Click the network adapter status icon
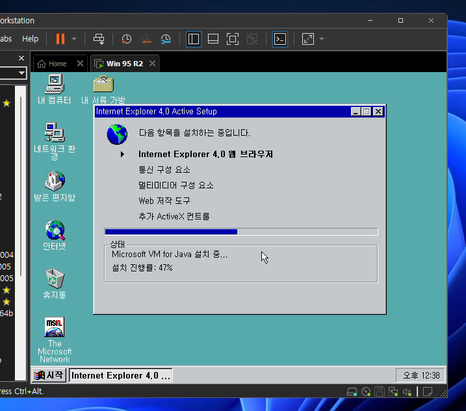 click(x=393, y=392)
